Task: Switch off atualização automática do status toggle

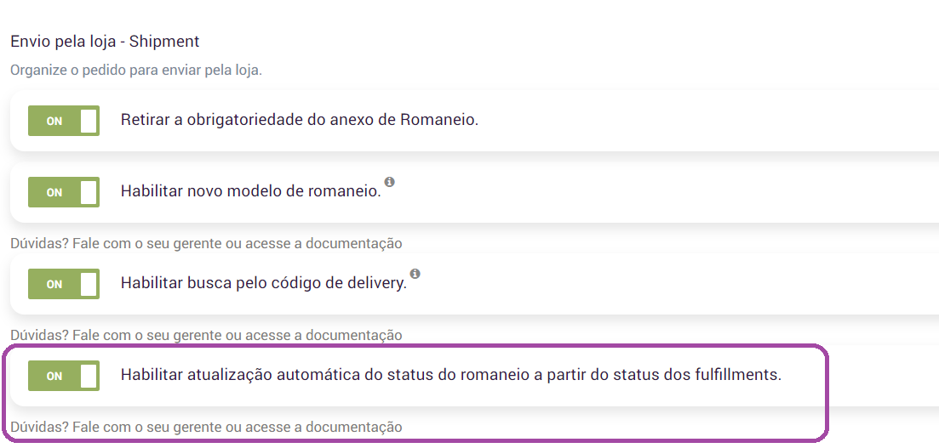Action: point(64,376)
